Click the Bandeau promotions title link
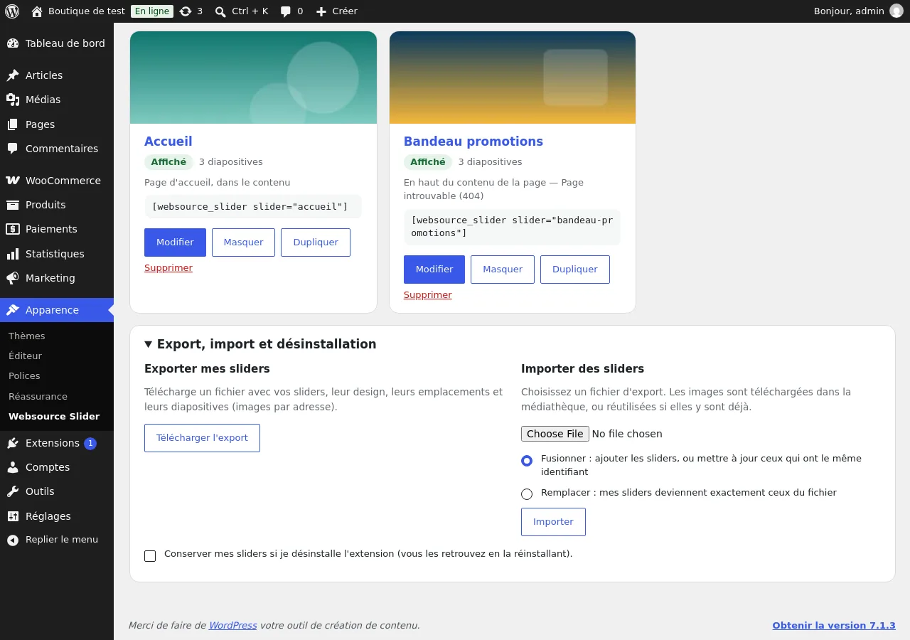 point(473,142)
